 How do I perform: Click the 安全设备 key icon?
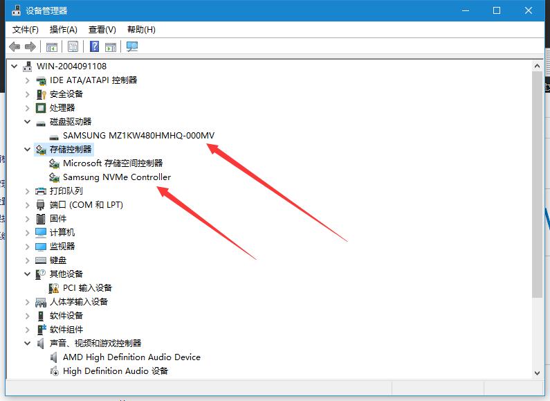tap(41, 94)
